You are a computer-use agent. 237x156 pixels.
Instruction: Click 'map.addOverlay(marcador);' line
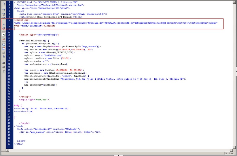pos(41,85)
